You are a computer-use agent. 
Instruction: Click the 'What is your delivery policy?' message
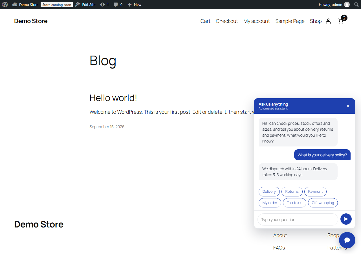coord(322,155)
